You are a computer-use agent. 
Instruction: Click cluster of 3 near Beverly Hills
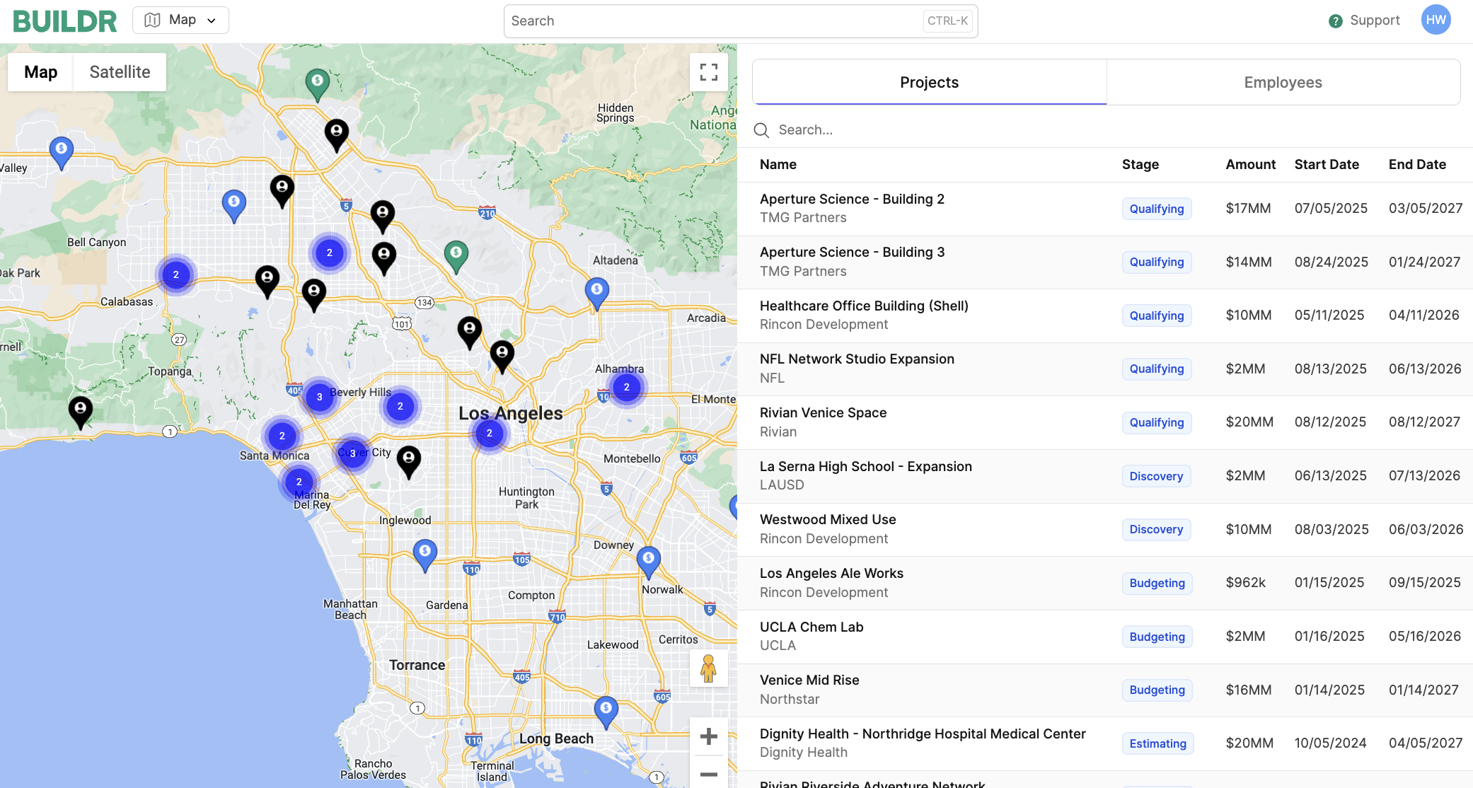320,397
